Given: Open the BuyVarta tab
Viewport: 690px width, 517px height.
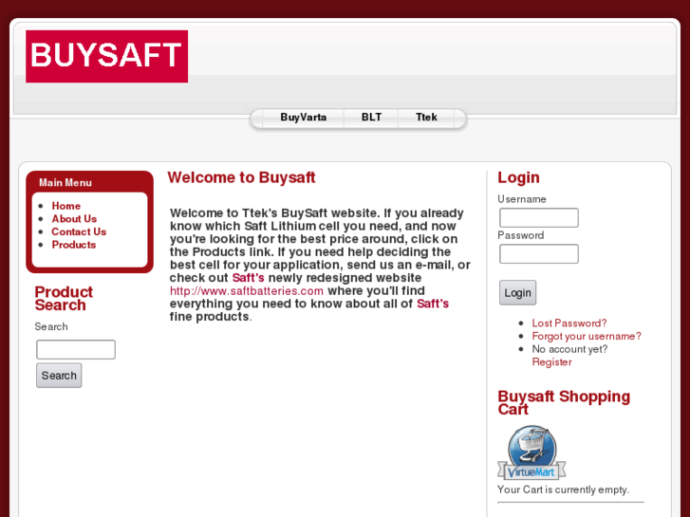Looking at the screenshot, I should [303, 118].
